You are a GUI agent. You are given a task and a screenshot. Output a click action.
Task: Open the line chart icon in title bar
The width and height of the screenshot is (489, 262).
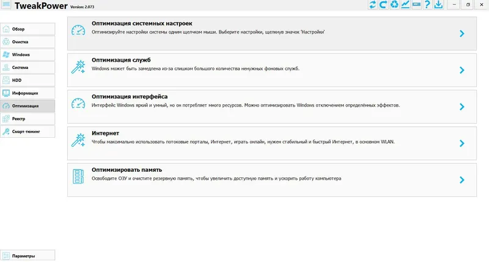click(x=405, y=5)
